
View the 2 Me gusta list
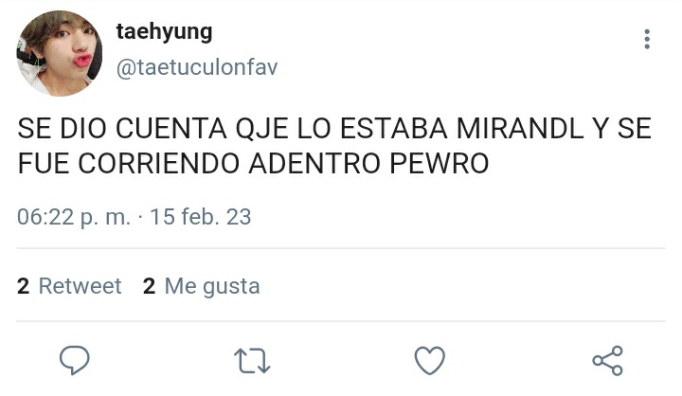click(202, 287)
